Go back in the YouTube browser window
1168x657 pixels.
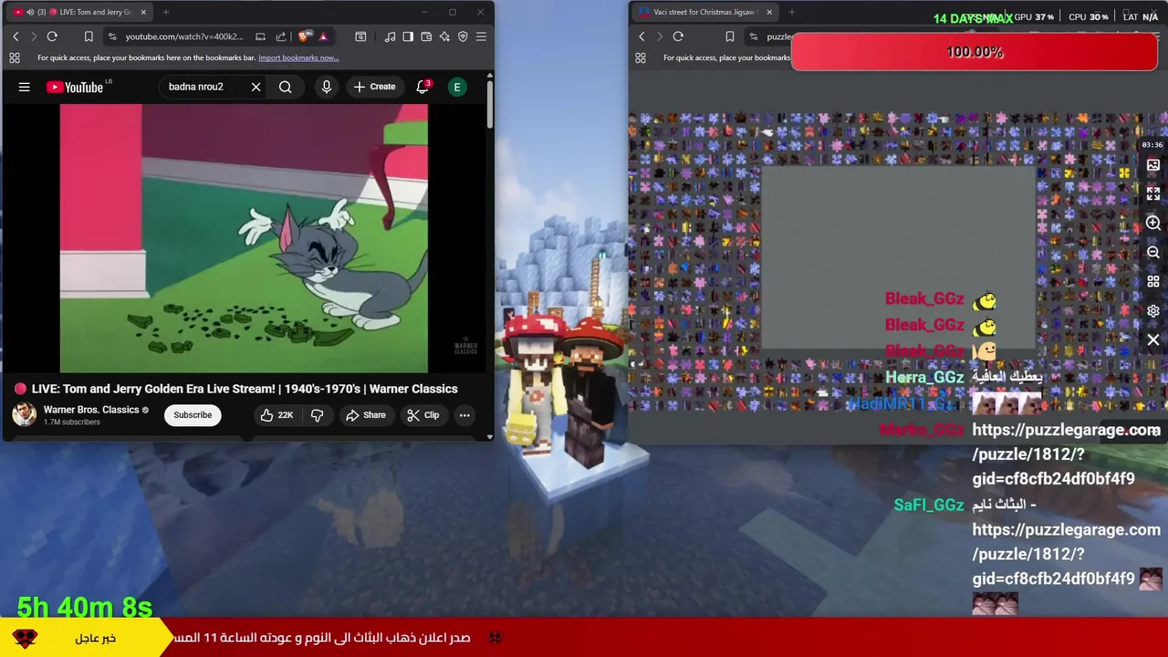[x=16, y=36]
